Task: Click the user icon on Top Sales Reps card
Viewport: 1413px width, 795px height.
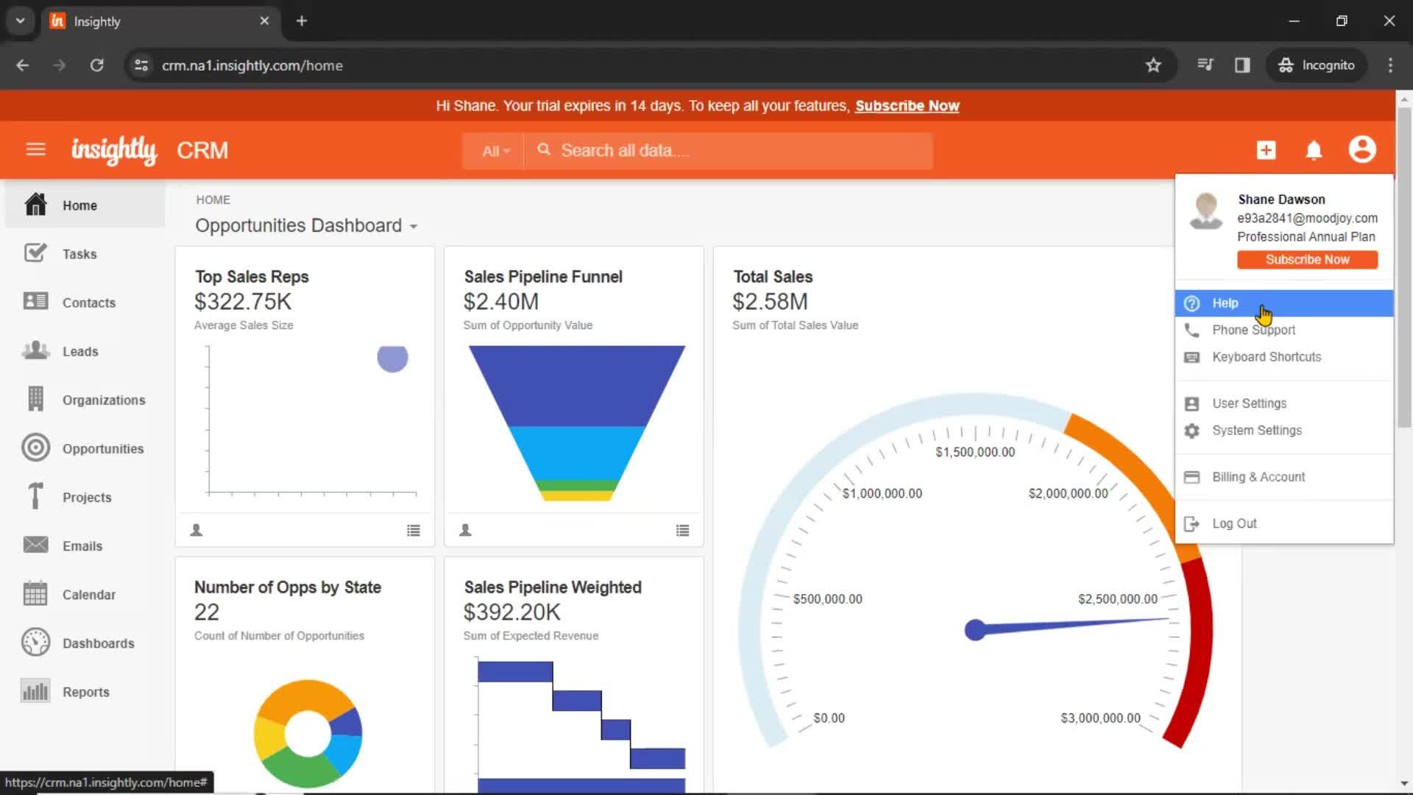Action: click(x=196, y=530)
